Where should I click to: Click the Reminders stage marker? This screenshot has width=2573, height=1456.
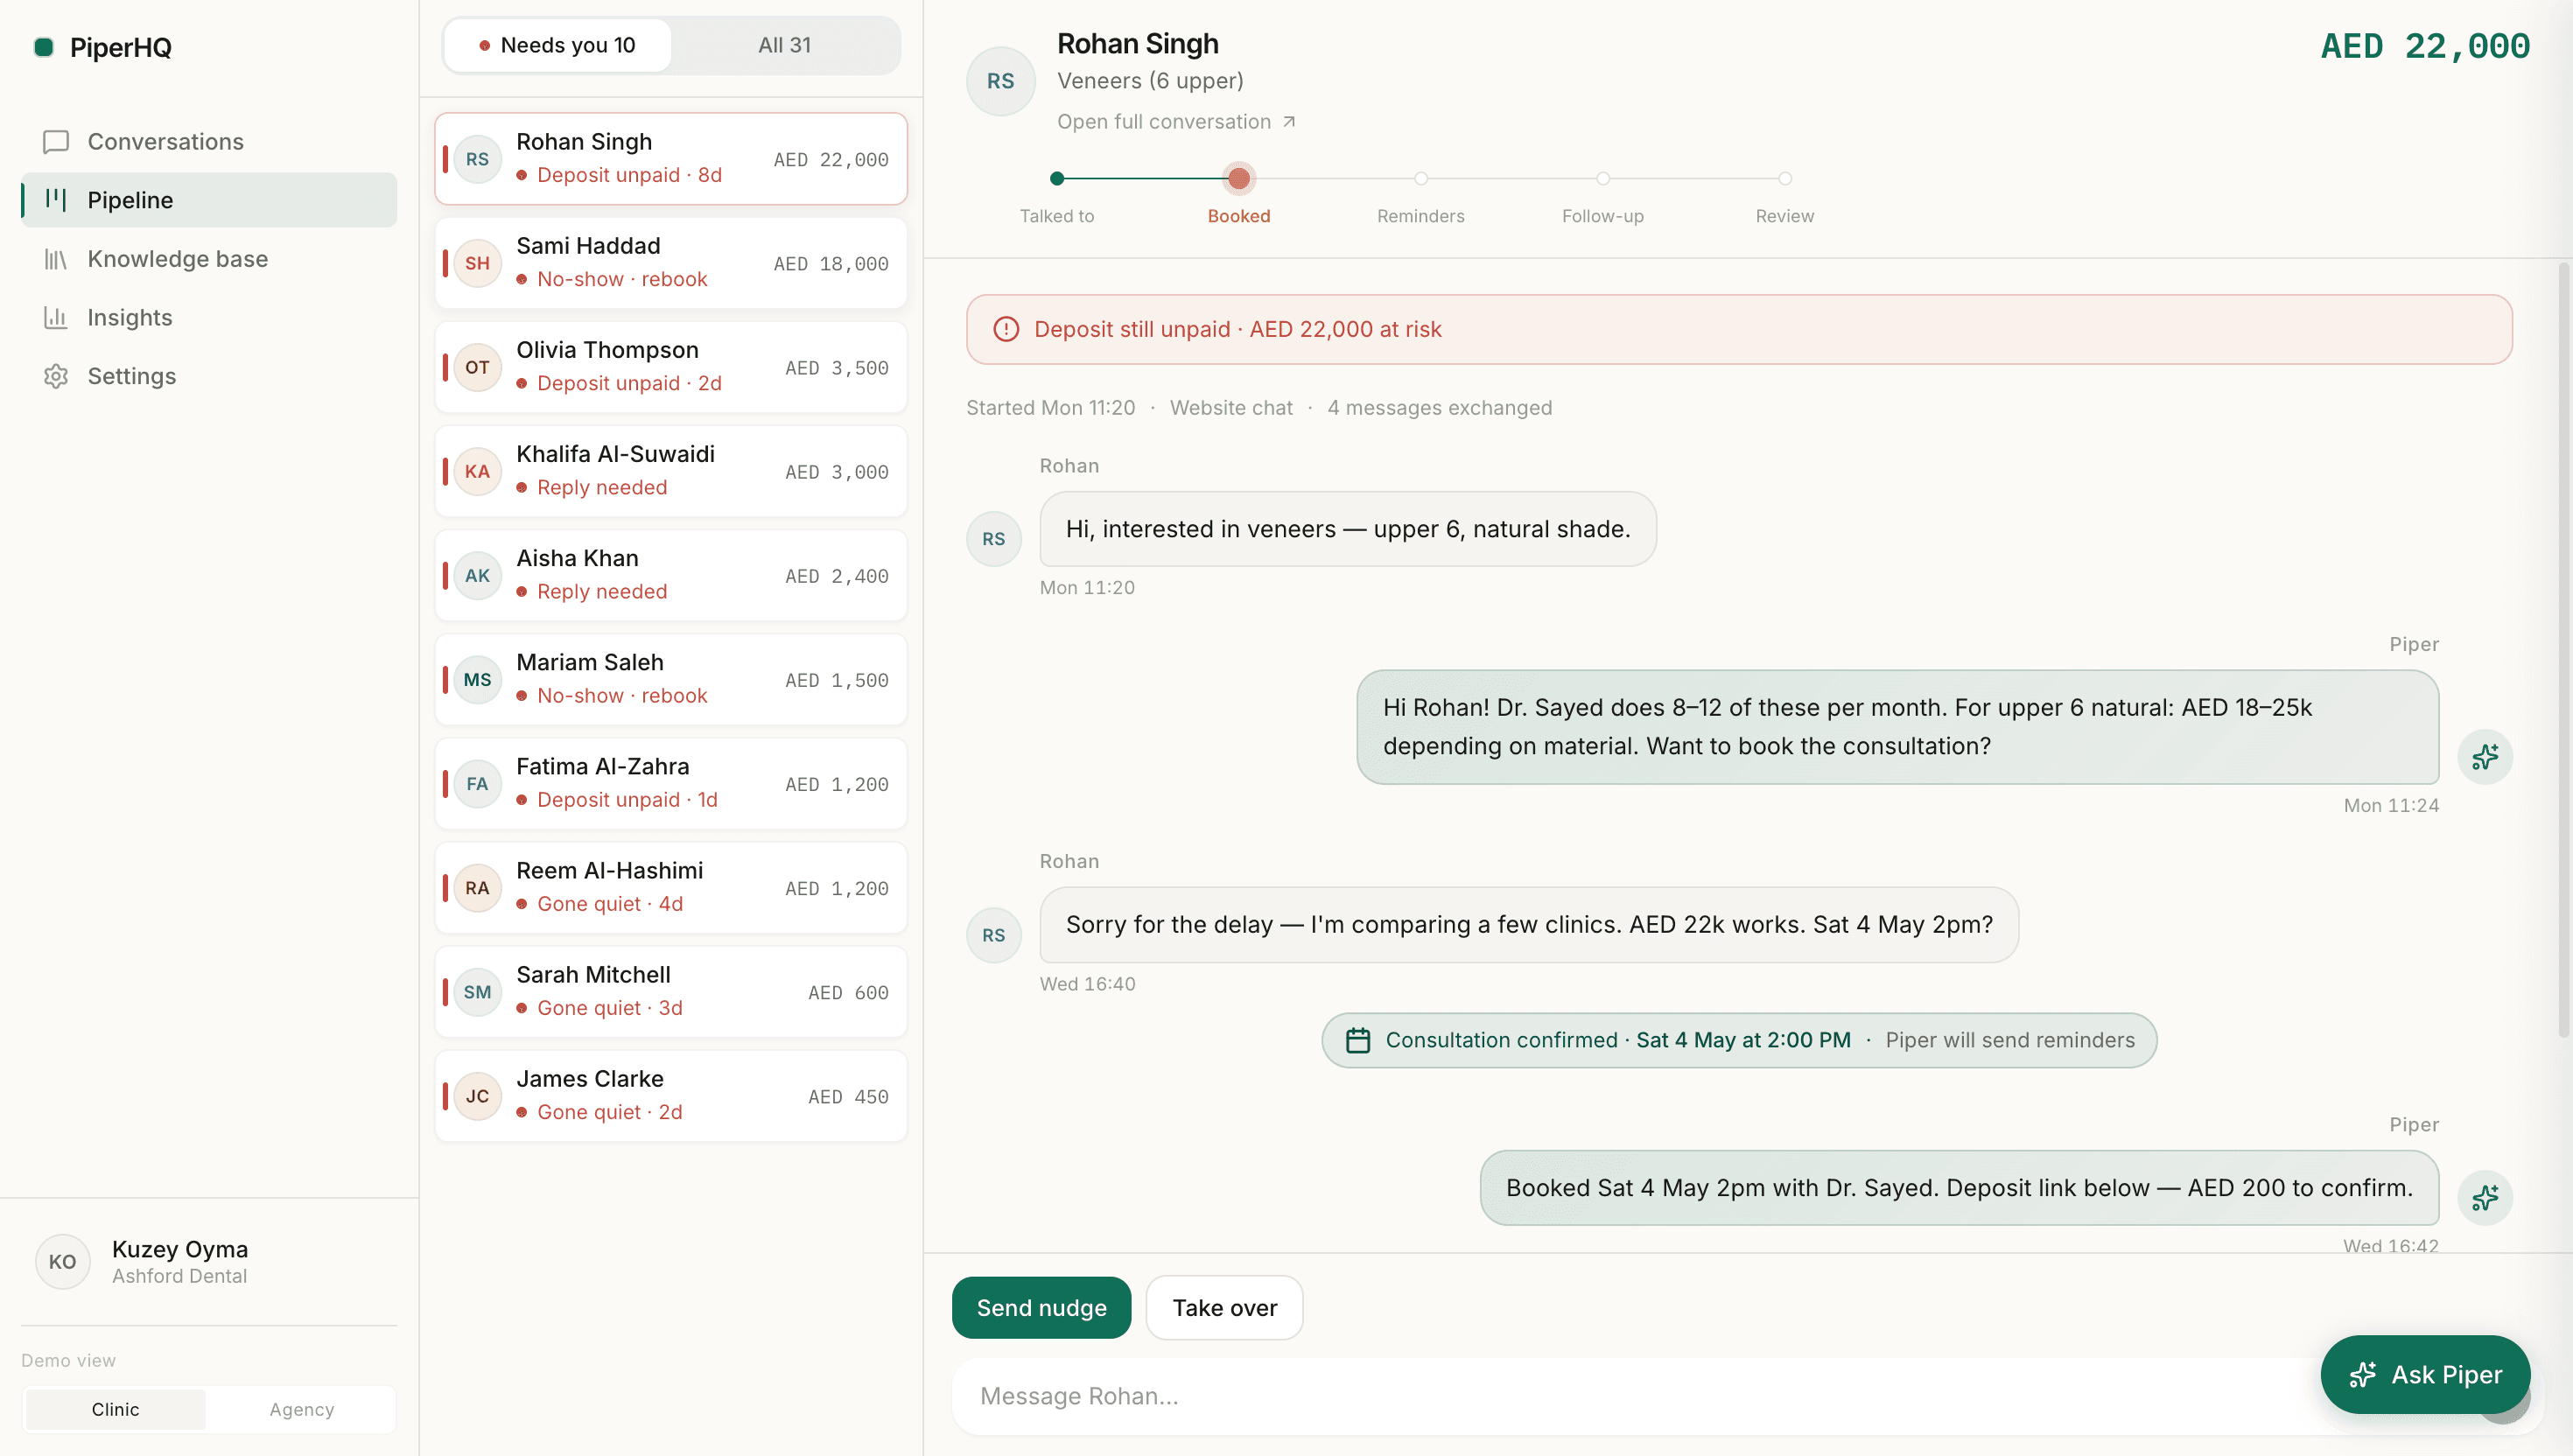click(1421, 179)
